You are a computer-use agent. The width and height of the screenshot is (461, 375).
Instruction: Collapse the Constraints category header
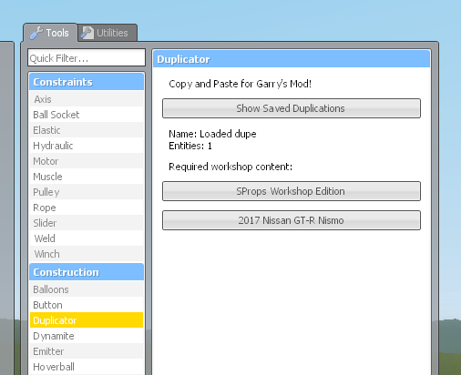[87, 82]
